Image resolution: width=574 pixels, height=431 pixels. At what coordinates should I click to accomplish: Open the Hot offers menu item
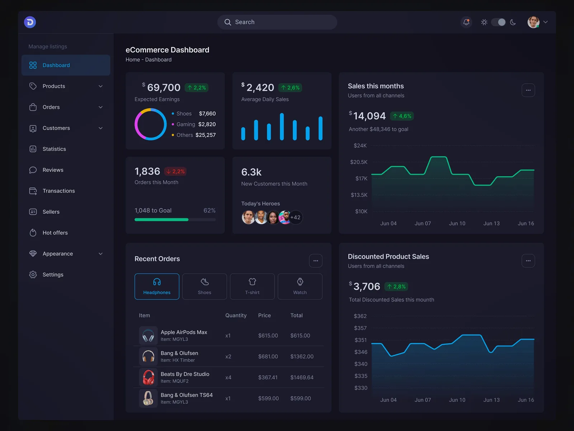click(x=66, y=233)
